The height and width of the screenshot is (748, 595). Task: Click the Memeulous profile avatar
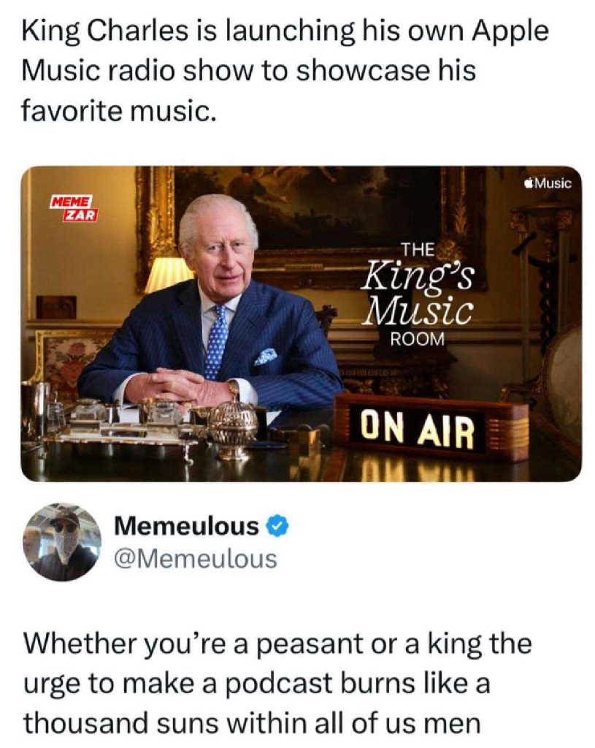[x=62, y=541]
